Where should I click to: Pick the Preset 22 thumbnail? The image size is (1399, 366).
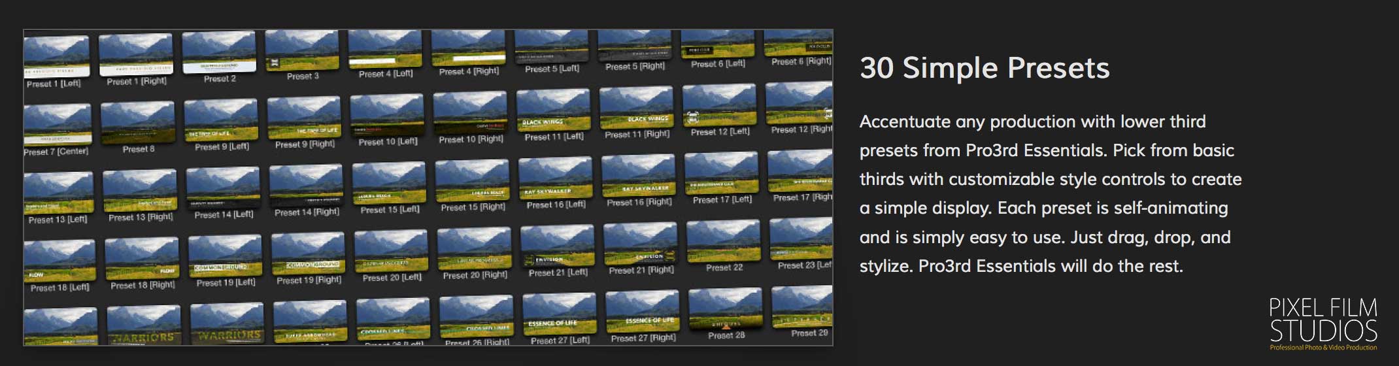click(724, 241)
